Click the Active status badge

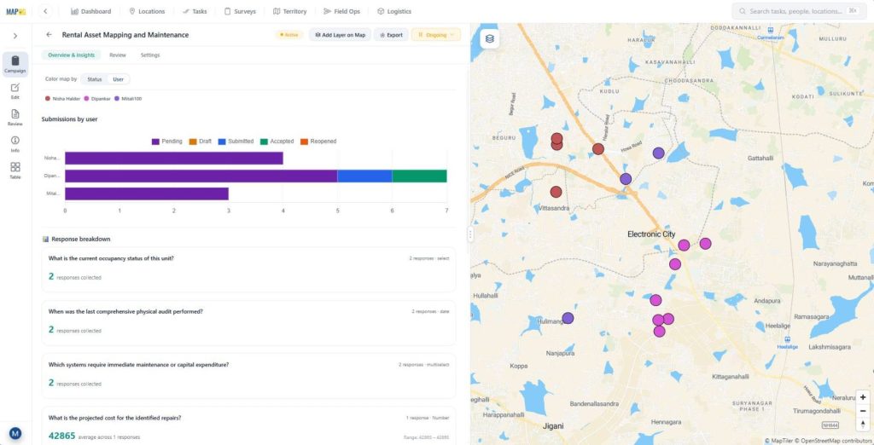tap(288, 35)
